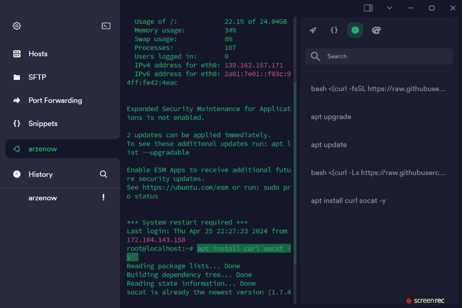The width and height of the screenshot is (462, 308).
Task: Select the History sidebar item
Action: (40, 174)
